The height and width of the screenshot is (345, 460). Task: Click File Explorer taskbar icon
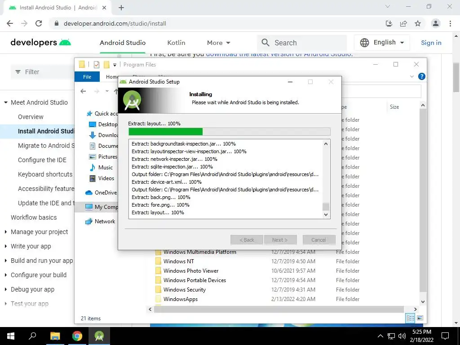pos(55,336)
